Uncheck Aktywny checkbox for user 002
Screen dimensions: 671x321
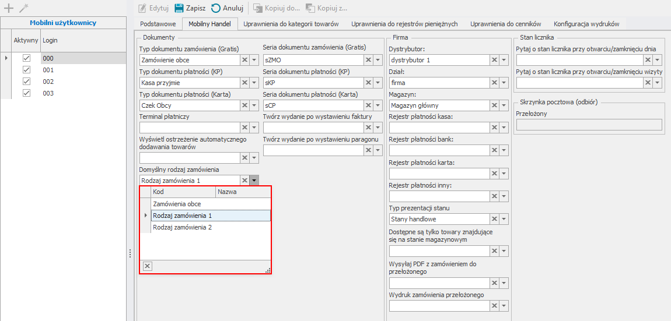coord(26,82)
